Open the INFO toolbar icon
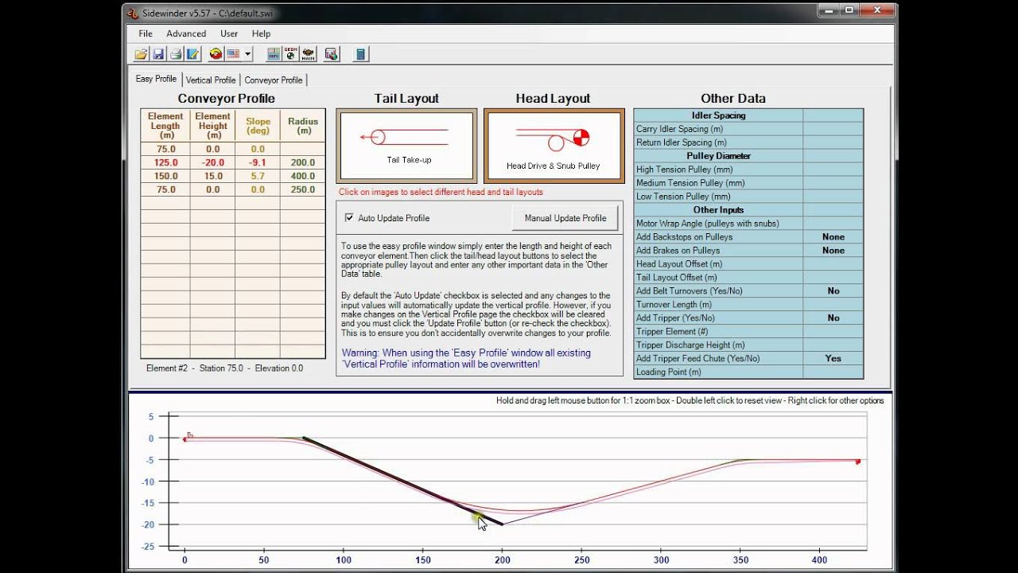Image resolution: width=1018 pixels, height=573 pixels. tap(274, 54)
